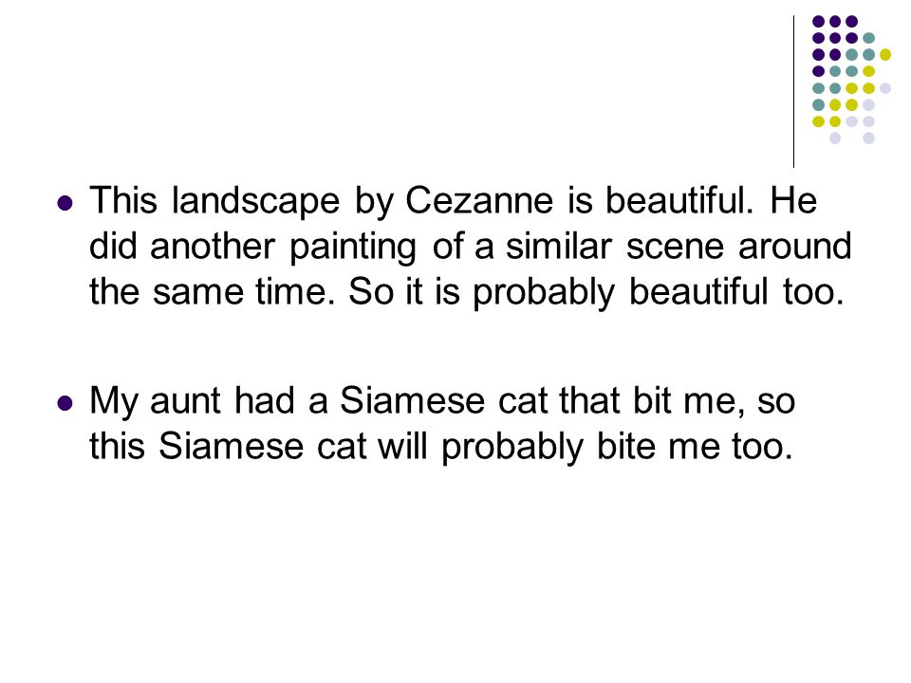Viewport: 911px width, 683px height.
Task: Click the purple bullet before "This landscape"
Action: [x=65, y=203]
